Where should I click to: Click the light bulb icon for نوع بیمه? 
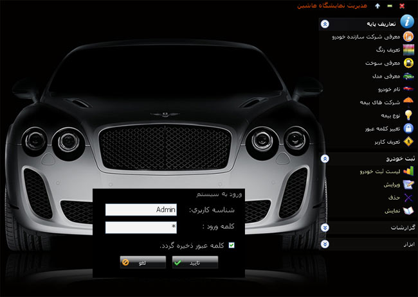click(408, 115)
